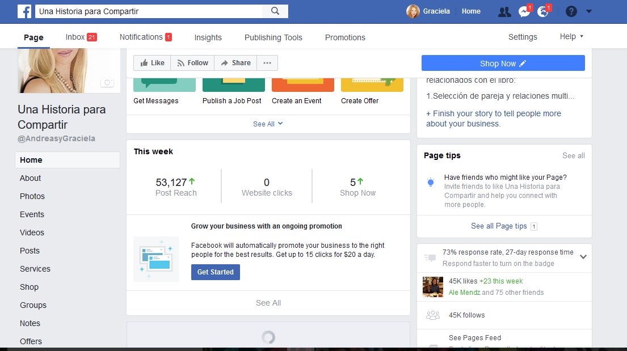Open globe notifications icon
Viewport: 627px width, 351px height.
[542, 11]
